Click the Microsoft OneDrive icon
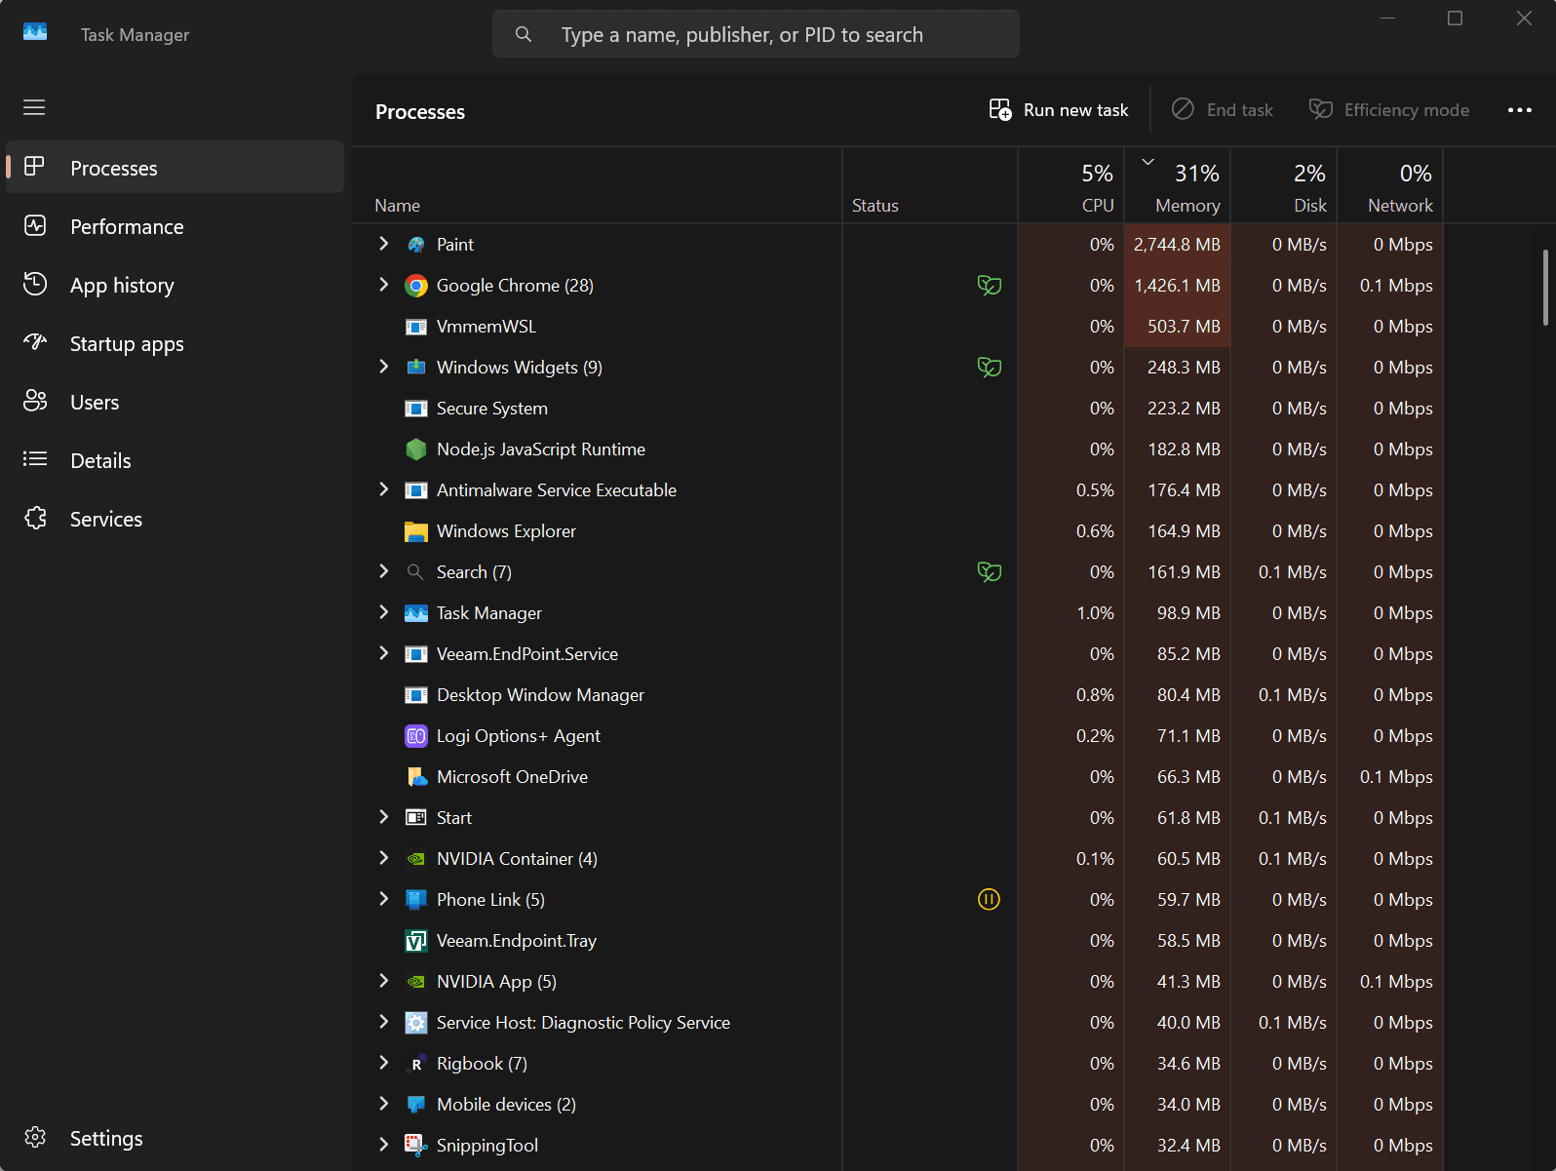Screen dimensions: 1556x1171 point(416,777)
